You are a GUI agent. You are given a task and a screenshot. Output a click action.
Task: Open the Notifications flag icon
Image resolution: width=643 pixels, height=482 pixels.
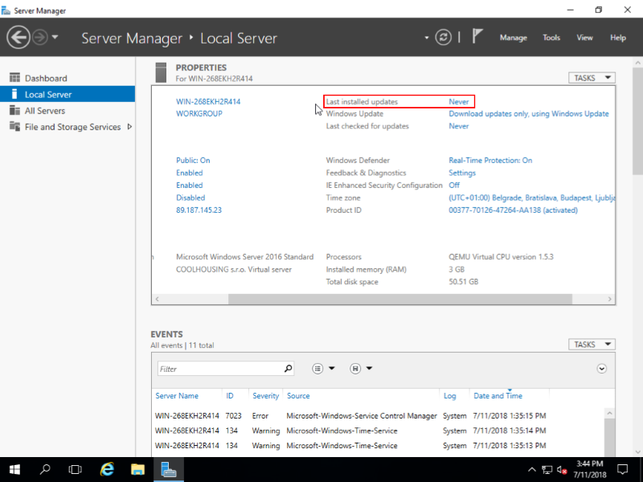pyautogui.click(x=477, y=36)
